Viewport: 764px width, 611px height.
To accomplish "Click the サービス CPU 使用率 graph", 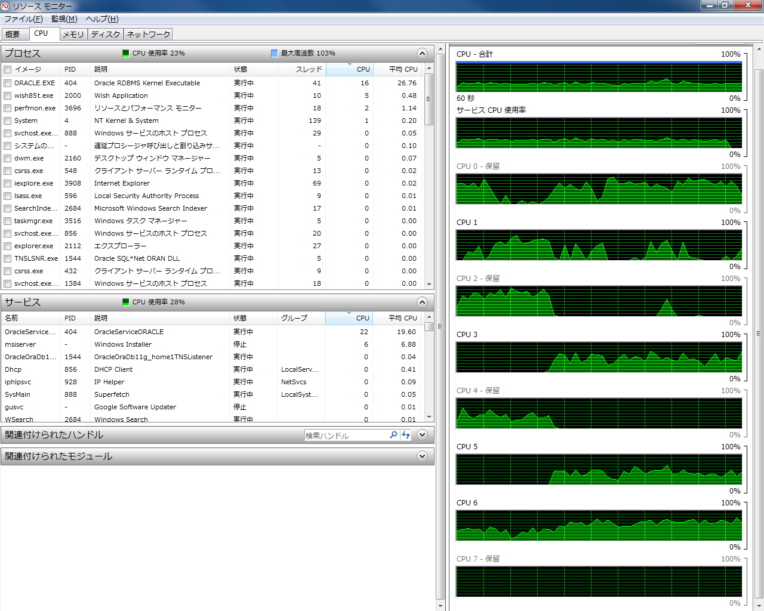I will coord(599,132).
